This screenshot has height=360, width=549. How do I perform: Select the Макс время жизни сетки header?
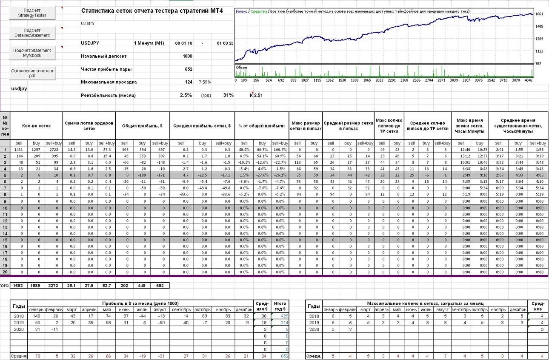[469, 126]
